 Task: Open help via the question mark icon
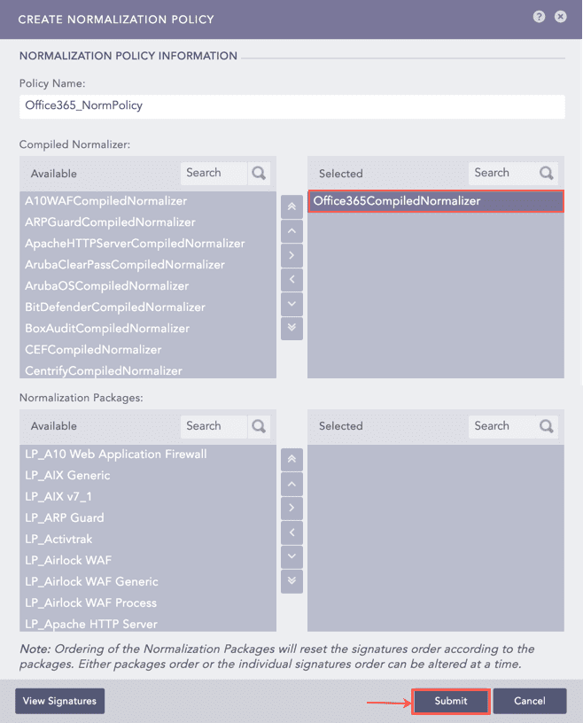coord(538,16)
